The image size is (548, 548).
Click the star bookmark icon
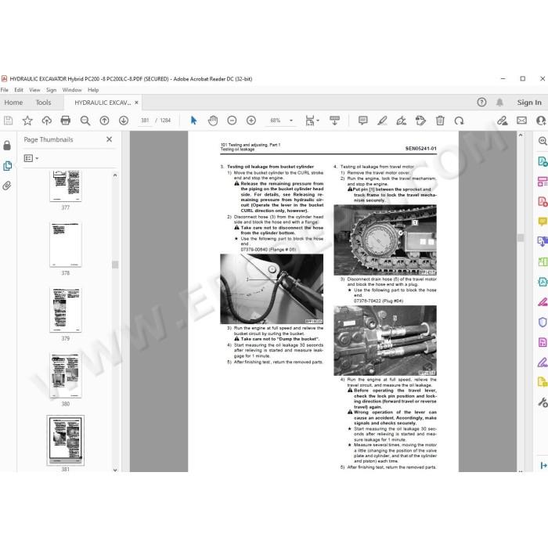coord(27,121)
